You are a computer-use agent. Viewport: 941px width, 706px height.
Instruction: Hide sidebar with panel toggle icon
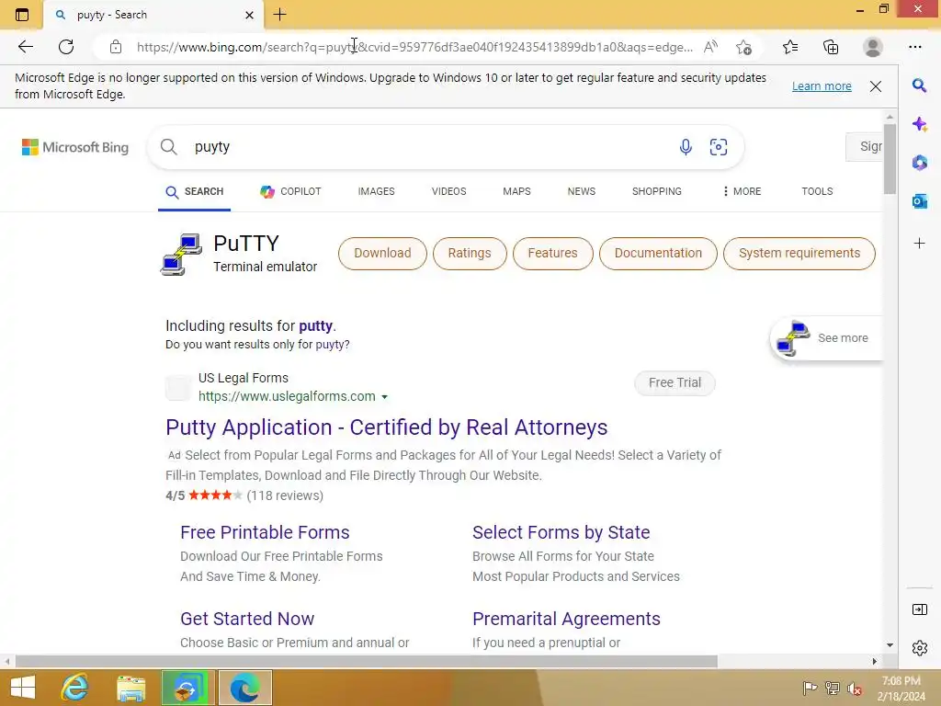click(x=919, y=610)
